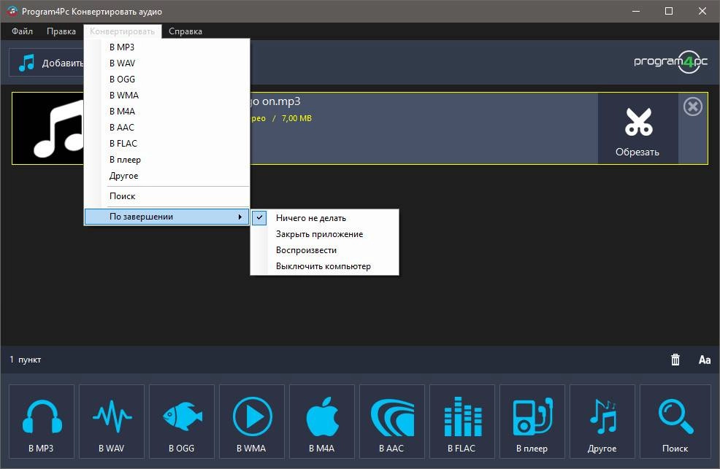The width and height of the screenshot is (720, 469).
Task: Click the Добавить music note button
Action: click(47, 63)
